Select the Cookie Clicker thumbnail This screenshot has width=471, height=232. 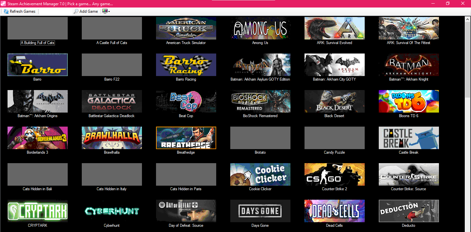click(x=260, y=175)
